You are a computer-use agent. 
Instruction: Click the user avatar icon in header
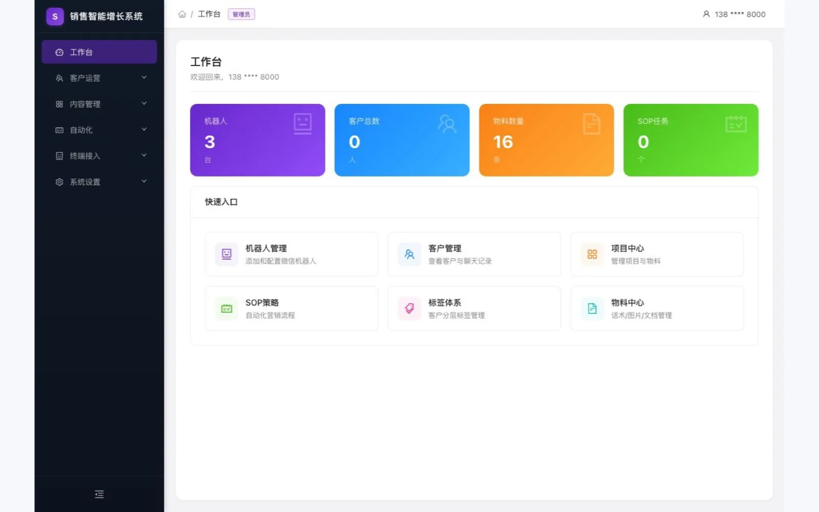click(x=706, y=14)
